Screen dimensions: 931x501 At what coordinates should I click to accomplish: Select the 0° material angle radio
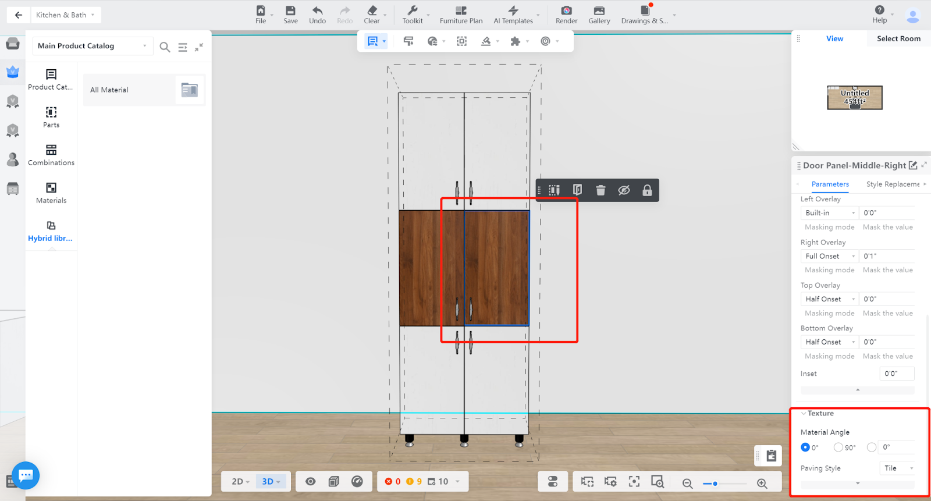(805, 447)
